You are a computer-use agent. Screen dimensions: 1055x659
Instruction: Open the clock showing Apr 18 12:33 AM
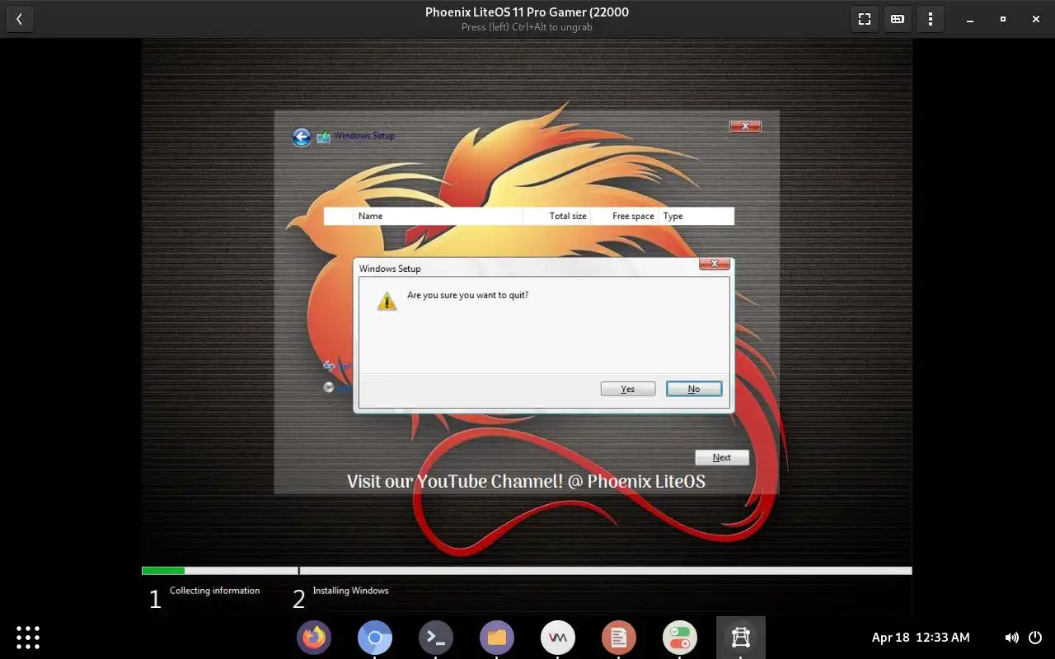pos(921,638)
